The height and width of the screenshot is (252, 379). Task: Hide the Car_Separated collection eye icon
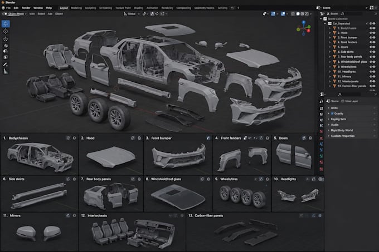tap(374, 23)
